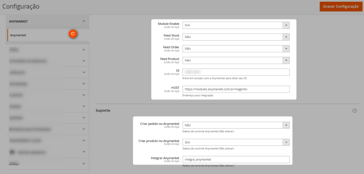Screen dimensions: 364x174
Task: Open the Criar pedido no Anymarket dropdown
Action: [x=236, y=125]
